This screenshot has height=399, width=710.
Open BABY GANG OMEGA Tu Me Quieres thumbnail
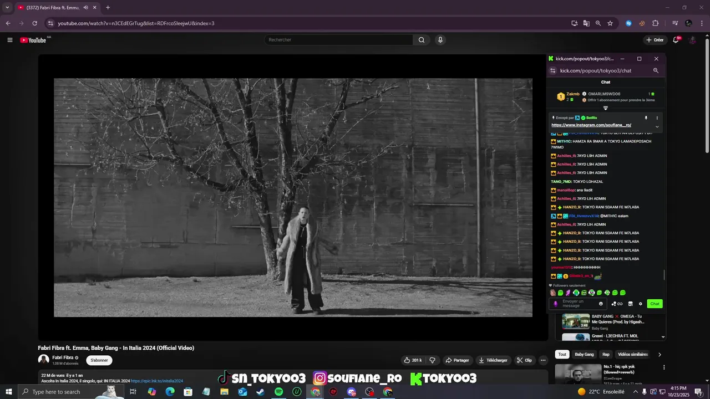click(576, 321)
